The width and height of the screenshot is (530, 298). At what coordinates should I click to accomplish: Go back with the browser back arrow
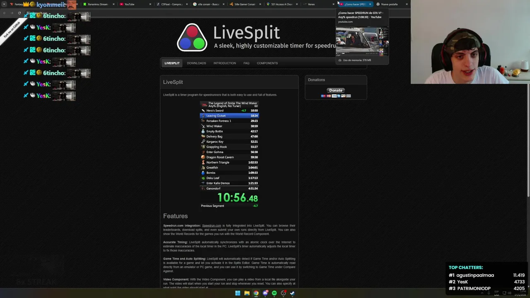(x=4, y=13)
